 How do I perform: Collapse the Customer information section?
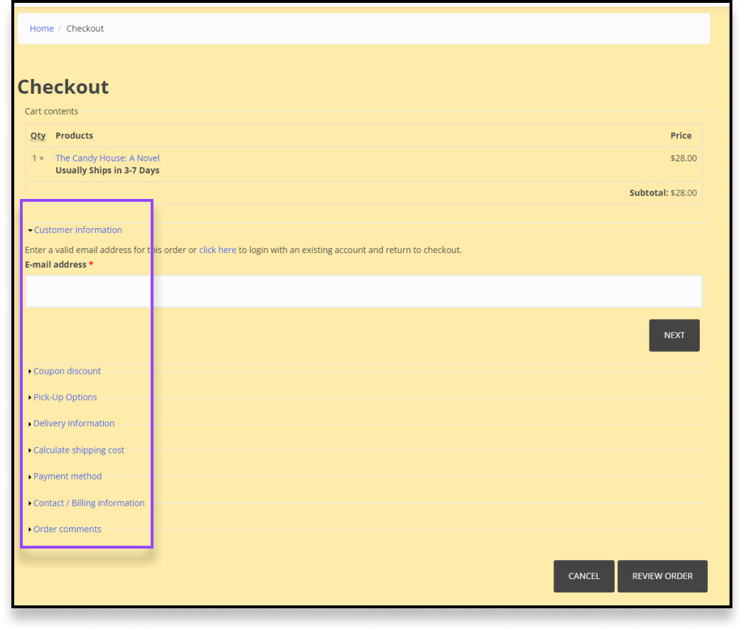pos(77,230)
